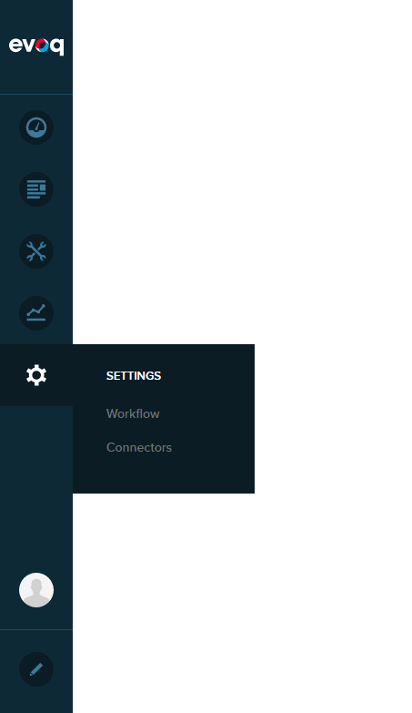
Task: Go to Connectors settings link
Action: [139, 447]
